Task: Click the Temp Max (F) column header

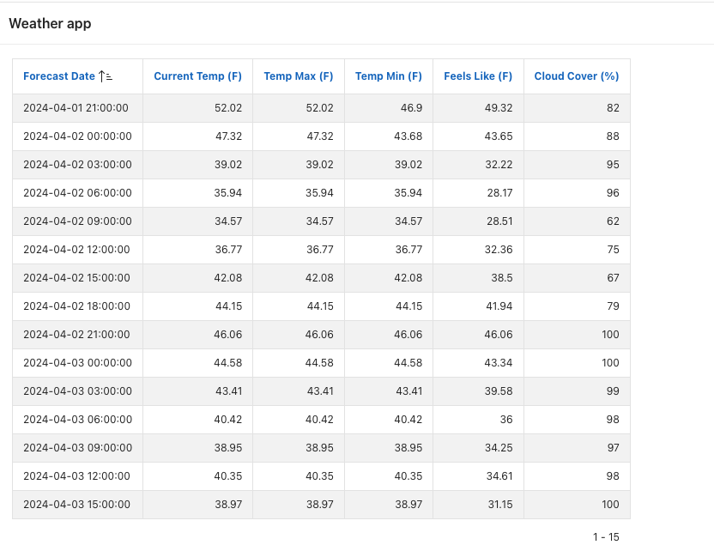Action: pos(298,76)
